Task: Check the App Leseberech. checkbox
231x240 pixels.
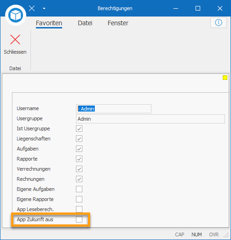Action: (x=79, y=209)
